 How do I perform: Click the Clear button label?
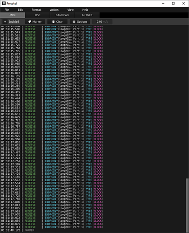[x=60, y=22]
